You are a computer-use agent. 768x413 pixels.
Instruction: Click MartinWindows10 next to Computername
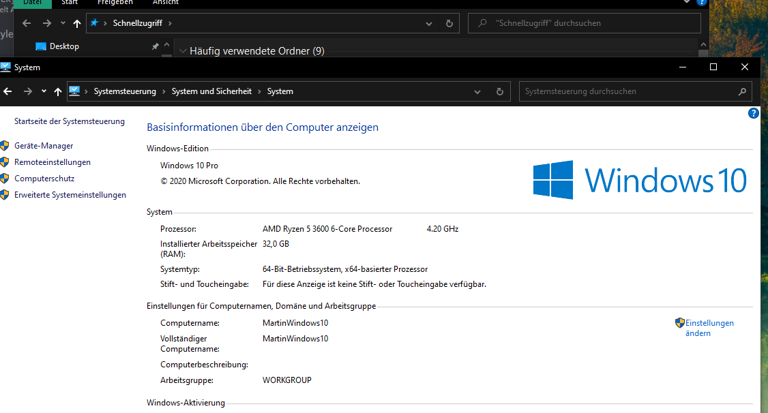tap(295, 323)
